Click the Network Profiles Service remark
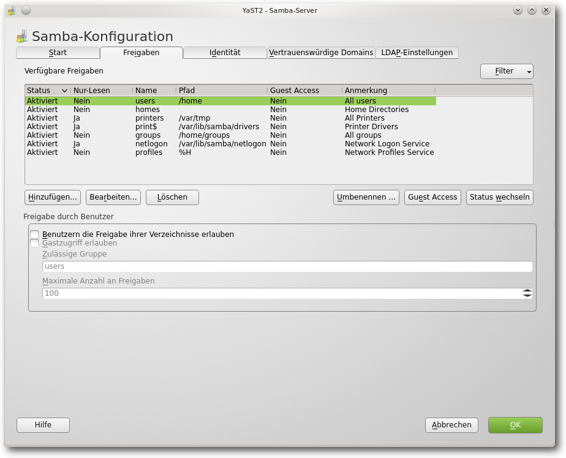This screenshot has height=458, width=566. tap(389, 152)
